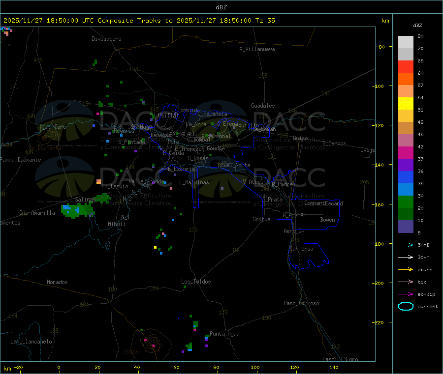This screenshot has height=374, width=443.
Task: Click the 30HM white arrow legend icon
Action: click(406, 257)
